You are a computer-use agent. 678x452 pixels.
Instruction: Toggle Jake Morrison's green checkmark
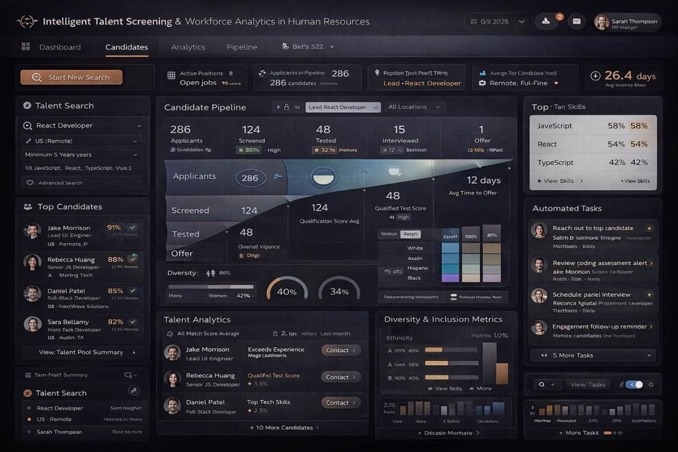coord(133,227)
